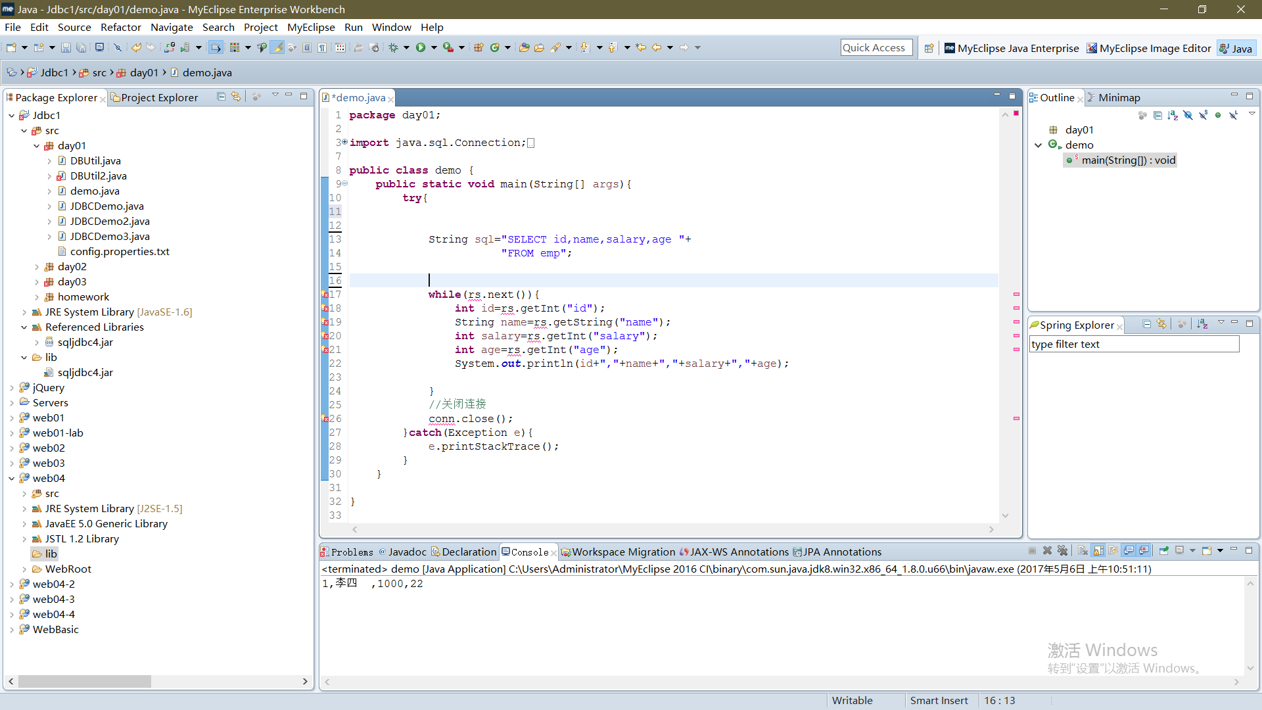The height and width of the screenshot is (710, 1262).
Task: Click the Run (green play) toolbar icon
Action: 421,47
